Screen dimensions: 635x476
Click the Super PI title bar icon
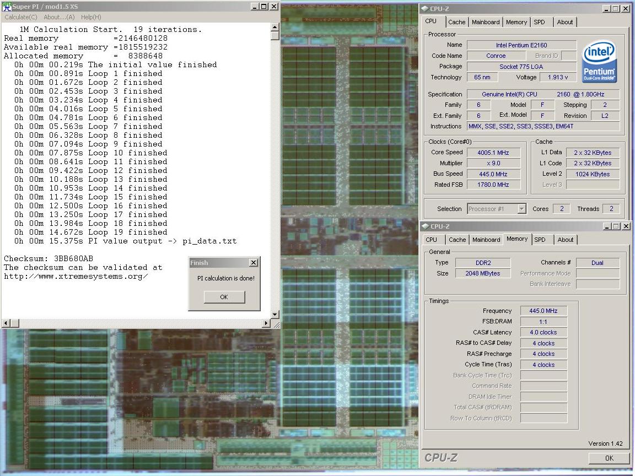(7, 6)
